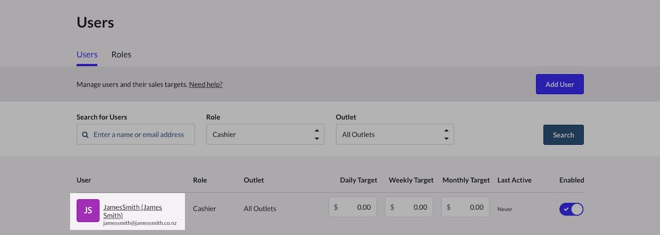The height and width of the screenshot is (235, 660).
Task: Click the magnifier icon in search field
Action: tap(85, 135)
